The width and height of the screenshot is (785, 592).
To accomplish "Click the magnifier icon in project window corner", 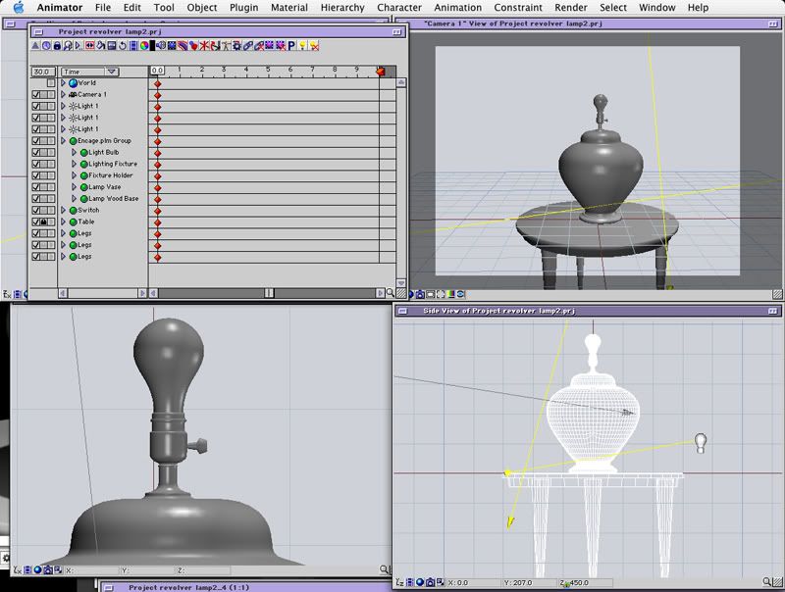I will coord(391,292).
